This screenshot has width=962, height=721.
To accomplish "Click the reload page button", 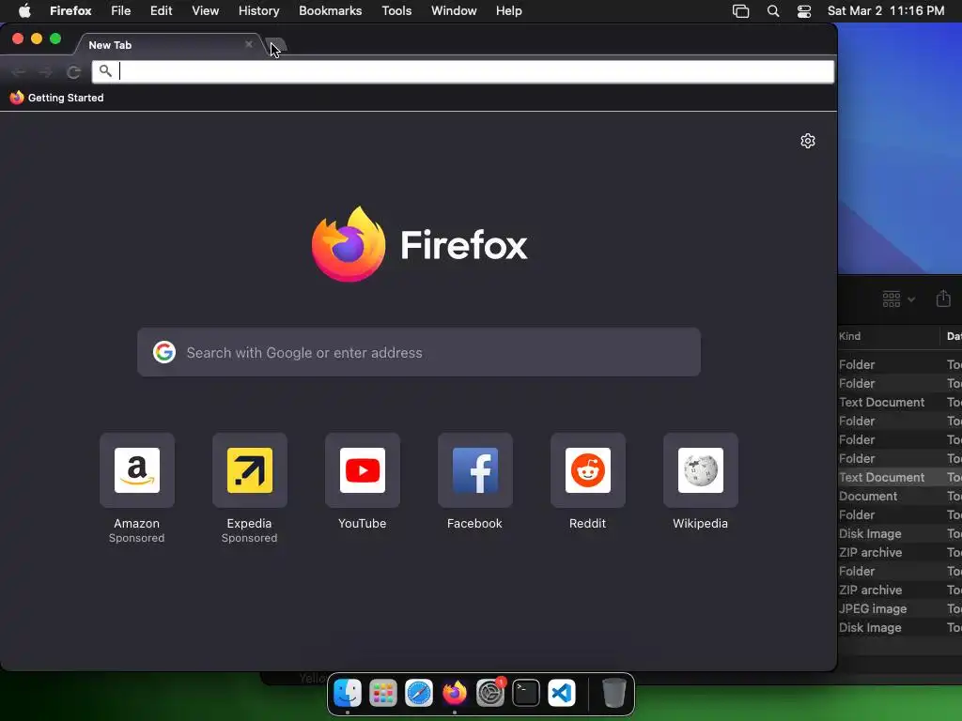I will point(73,72).
